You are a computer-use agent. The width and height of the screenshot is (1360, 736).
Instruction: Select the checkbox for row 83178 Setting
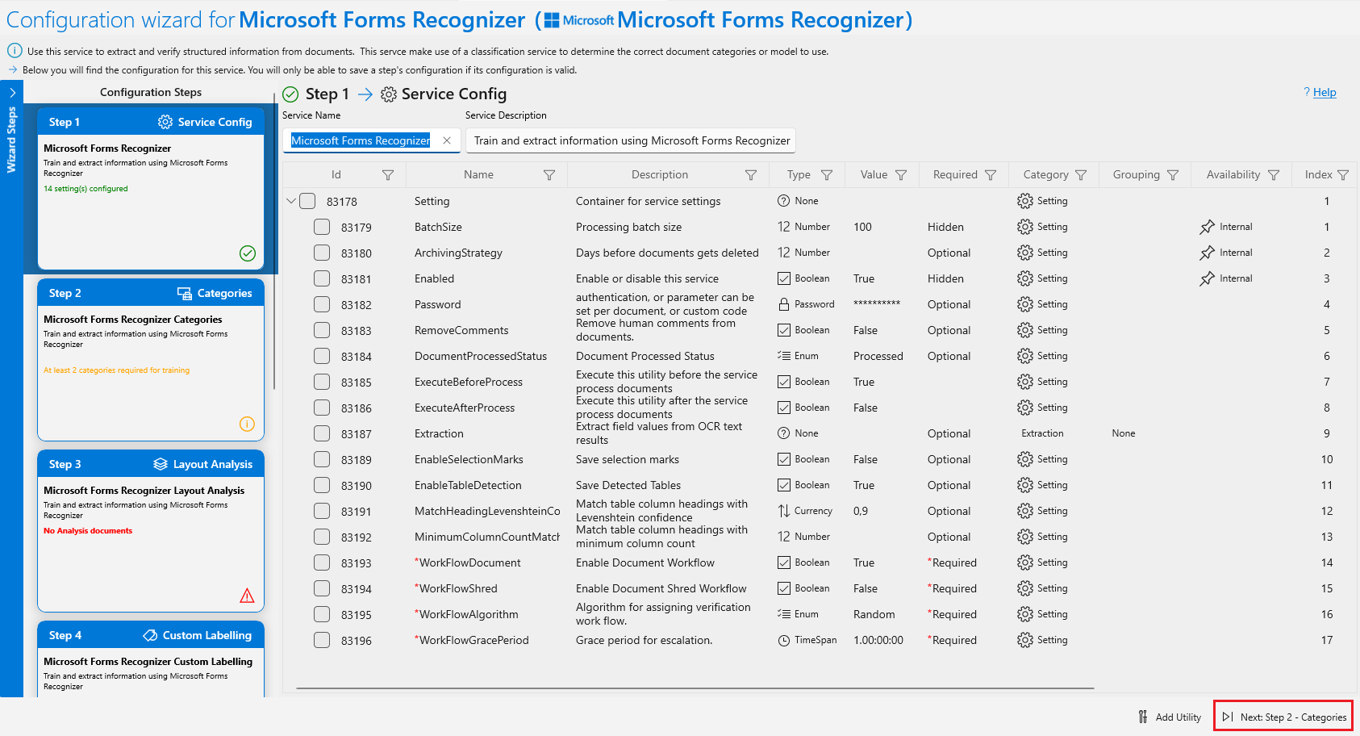tap(307, 201)
